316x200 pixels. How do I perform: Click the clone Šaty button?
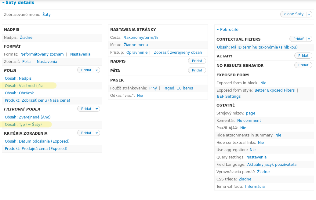(293, 14)
